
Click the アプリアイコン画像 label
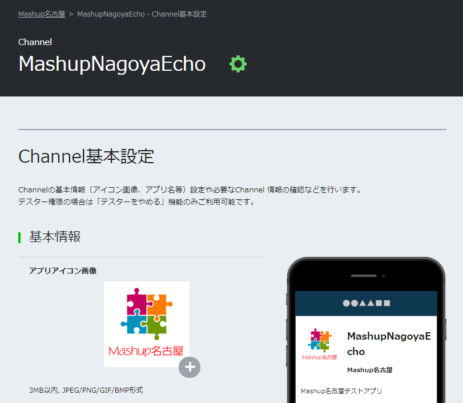(x=63, y=271)
